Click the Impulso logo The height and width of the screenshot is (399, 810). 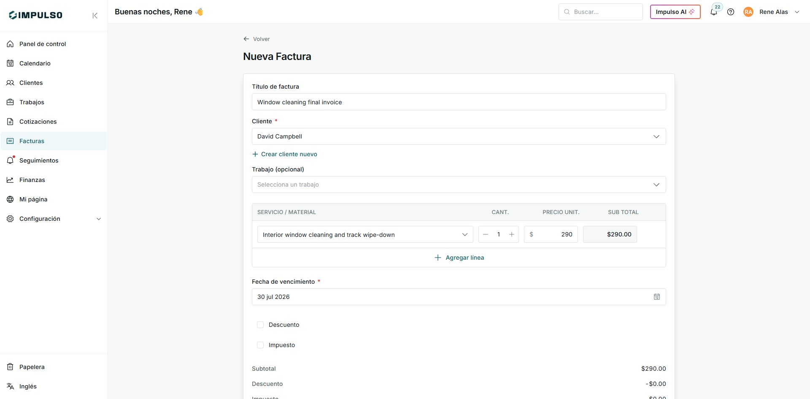(35, 15)
